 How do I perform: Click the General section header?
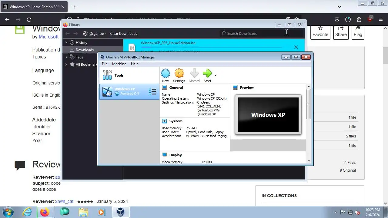coord(176,88)
